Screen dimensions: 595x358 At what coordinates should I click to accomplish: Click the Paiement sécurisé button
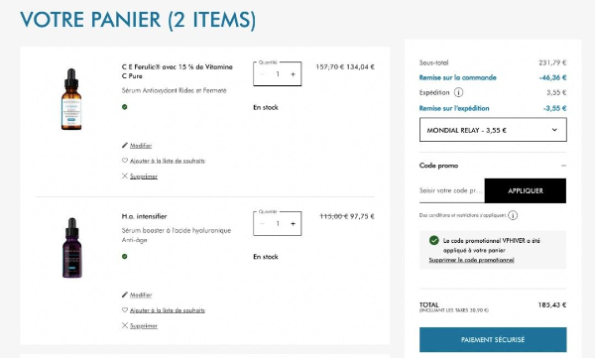click(x=493, y=340)
